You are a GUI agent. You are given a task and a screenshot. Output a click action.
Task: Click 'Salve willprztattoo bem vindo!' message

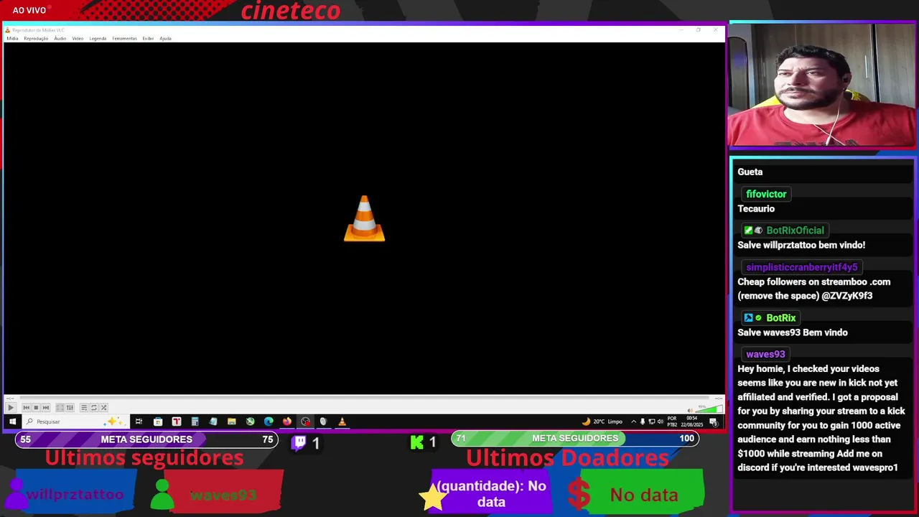(801, 245)
